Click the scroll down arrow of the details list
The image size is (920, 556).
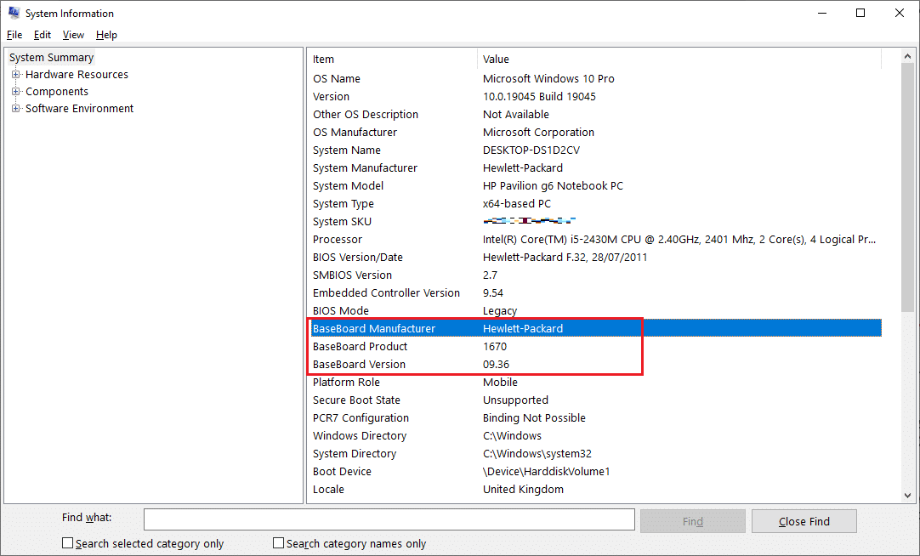(908, 495)
